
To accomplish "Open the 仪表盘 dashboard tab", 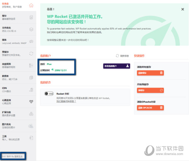I will [18, 5].
